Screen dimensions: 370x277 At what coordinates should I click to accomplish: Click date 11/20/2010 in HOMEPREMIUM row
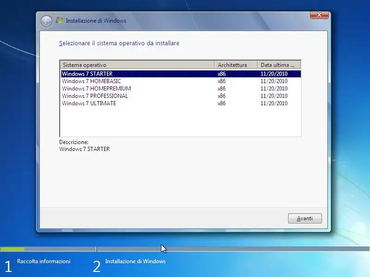click(x=274, y=89)
